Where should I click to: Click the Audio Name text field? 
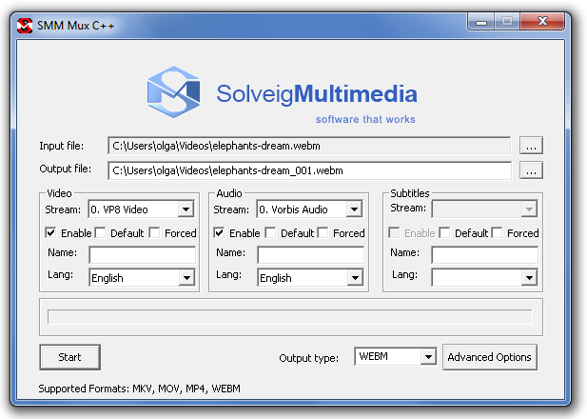tap(311, 255)
